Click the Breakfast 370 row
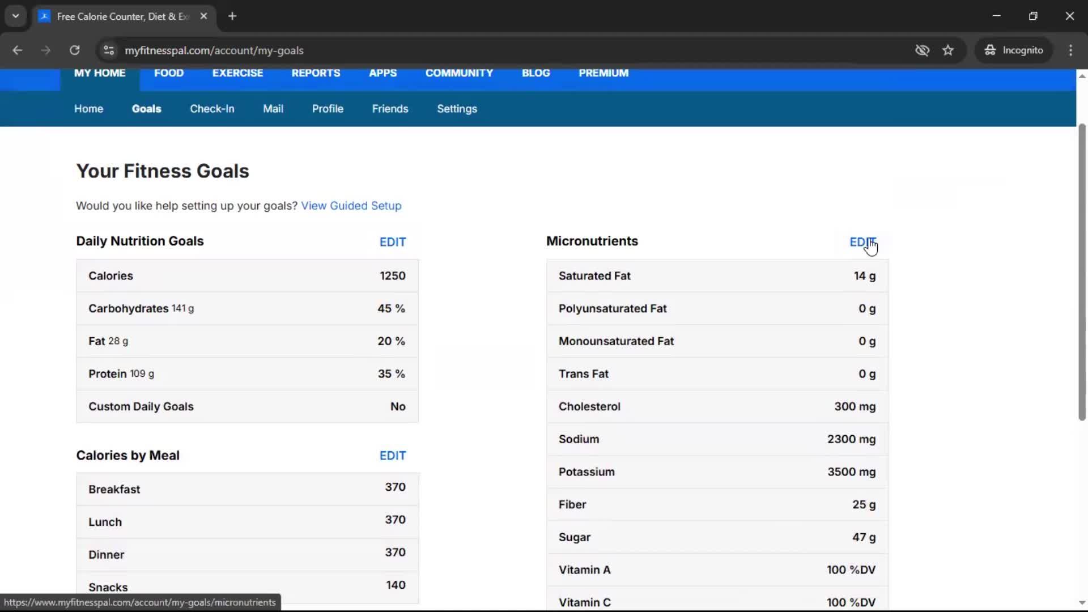Image resolution: width=1088 pixels, height=612 pixels. 247,489
